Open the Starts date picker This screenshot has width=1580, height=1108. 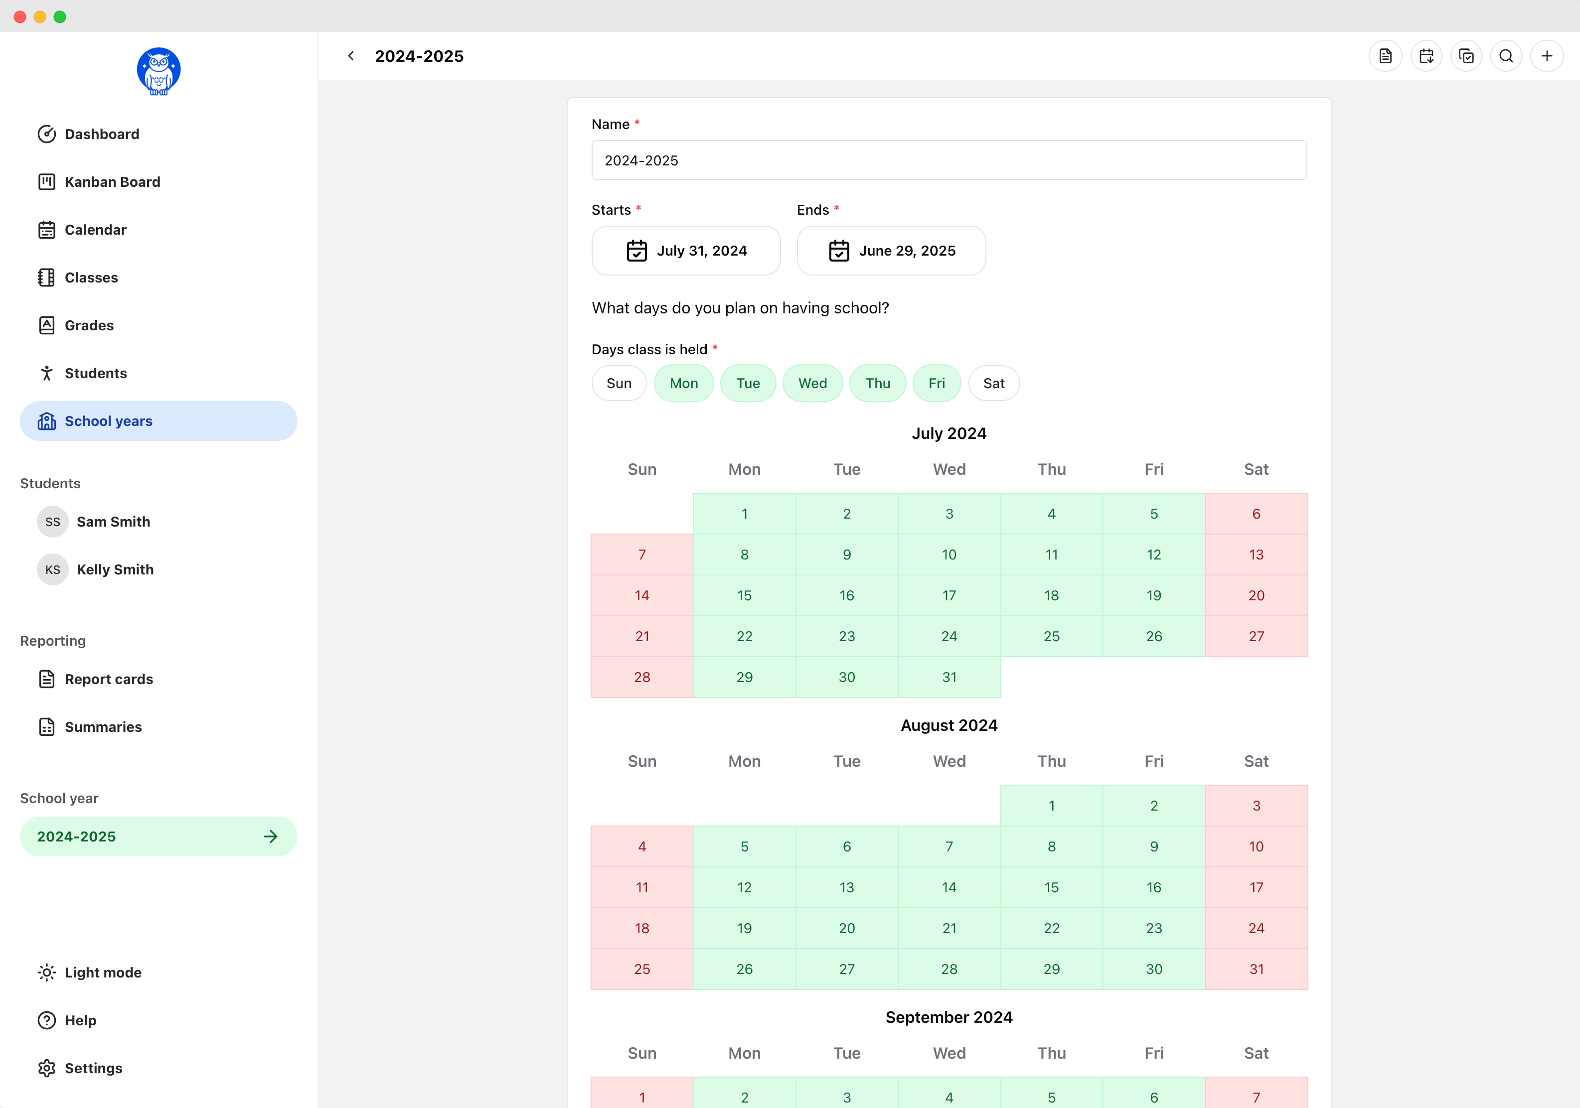(x=685, y=251)
